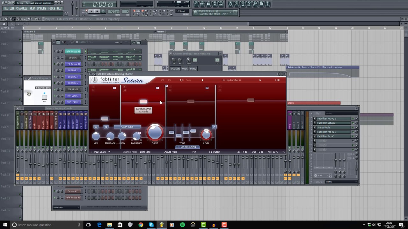Image resolution: width=408 pixels, height=229 pixels.
Task: Select the Serum #2 channel button
Action: coord(73,191)
